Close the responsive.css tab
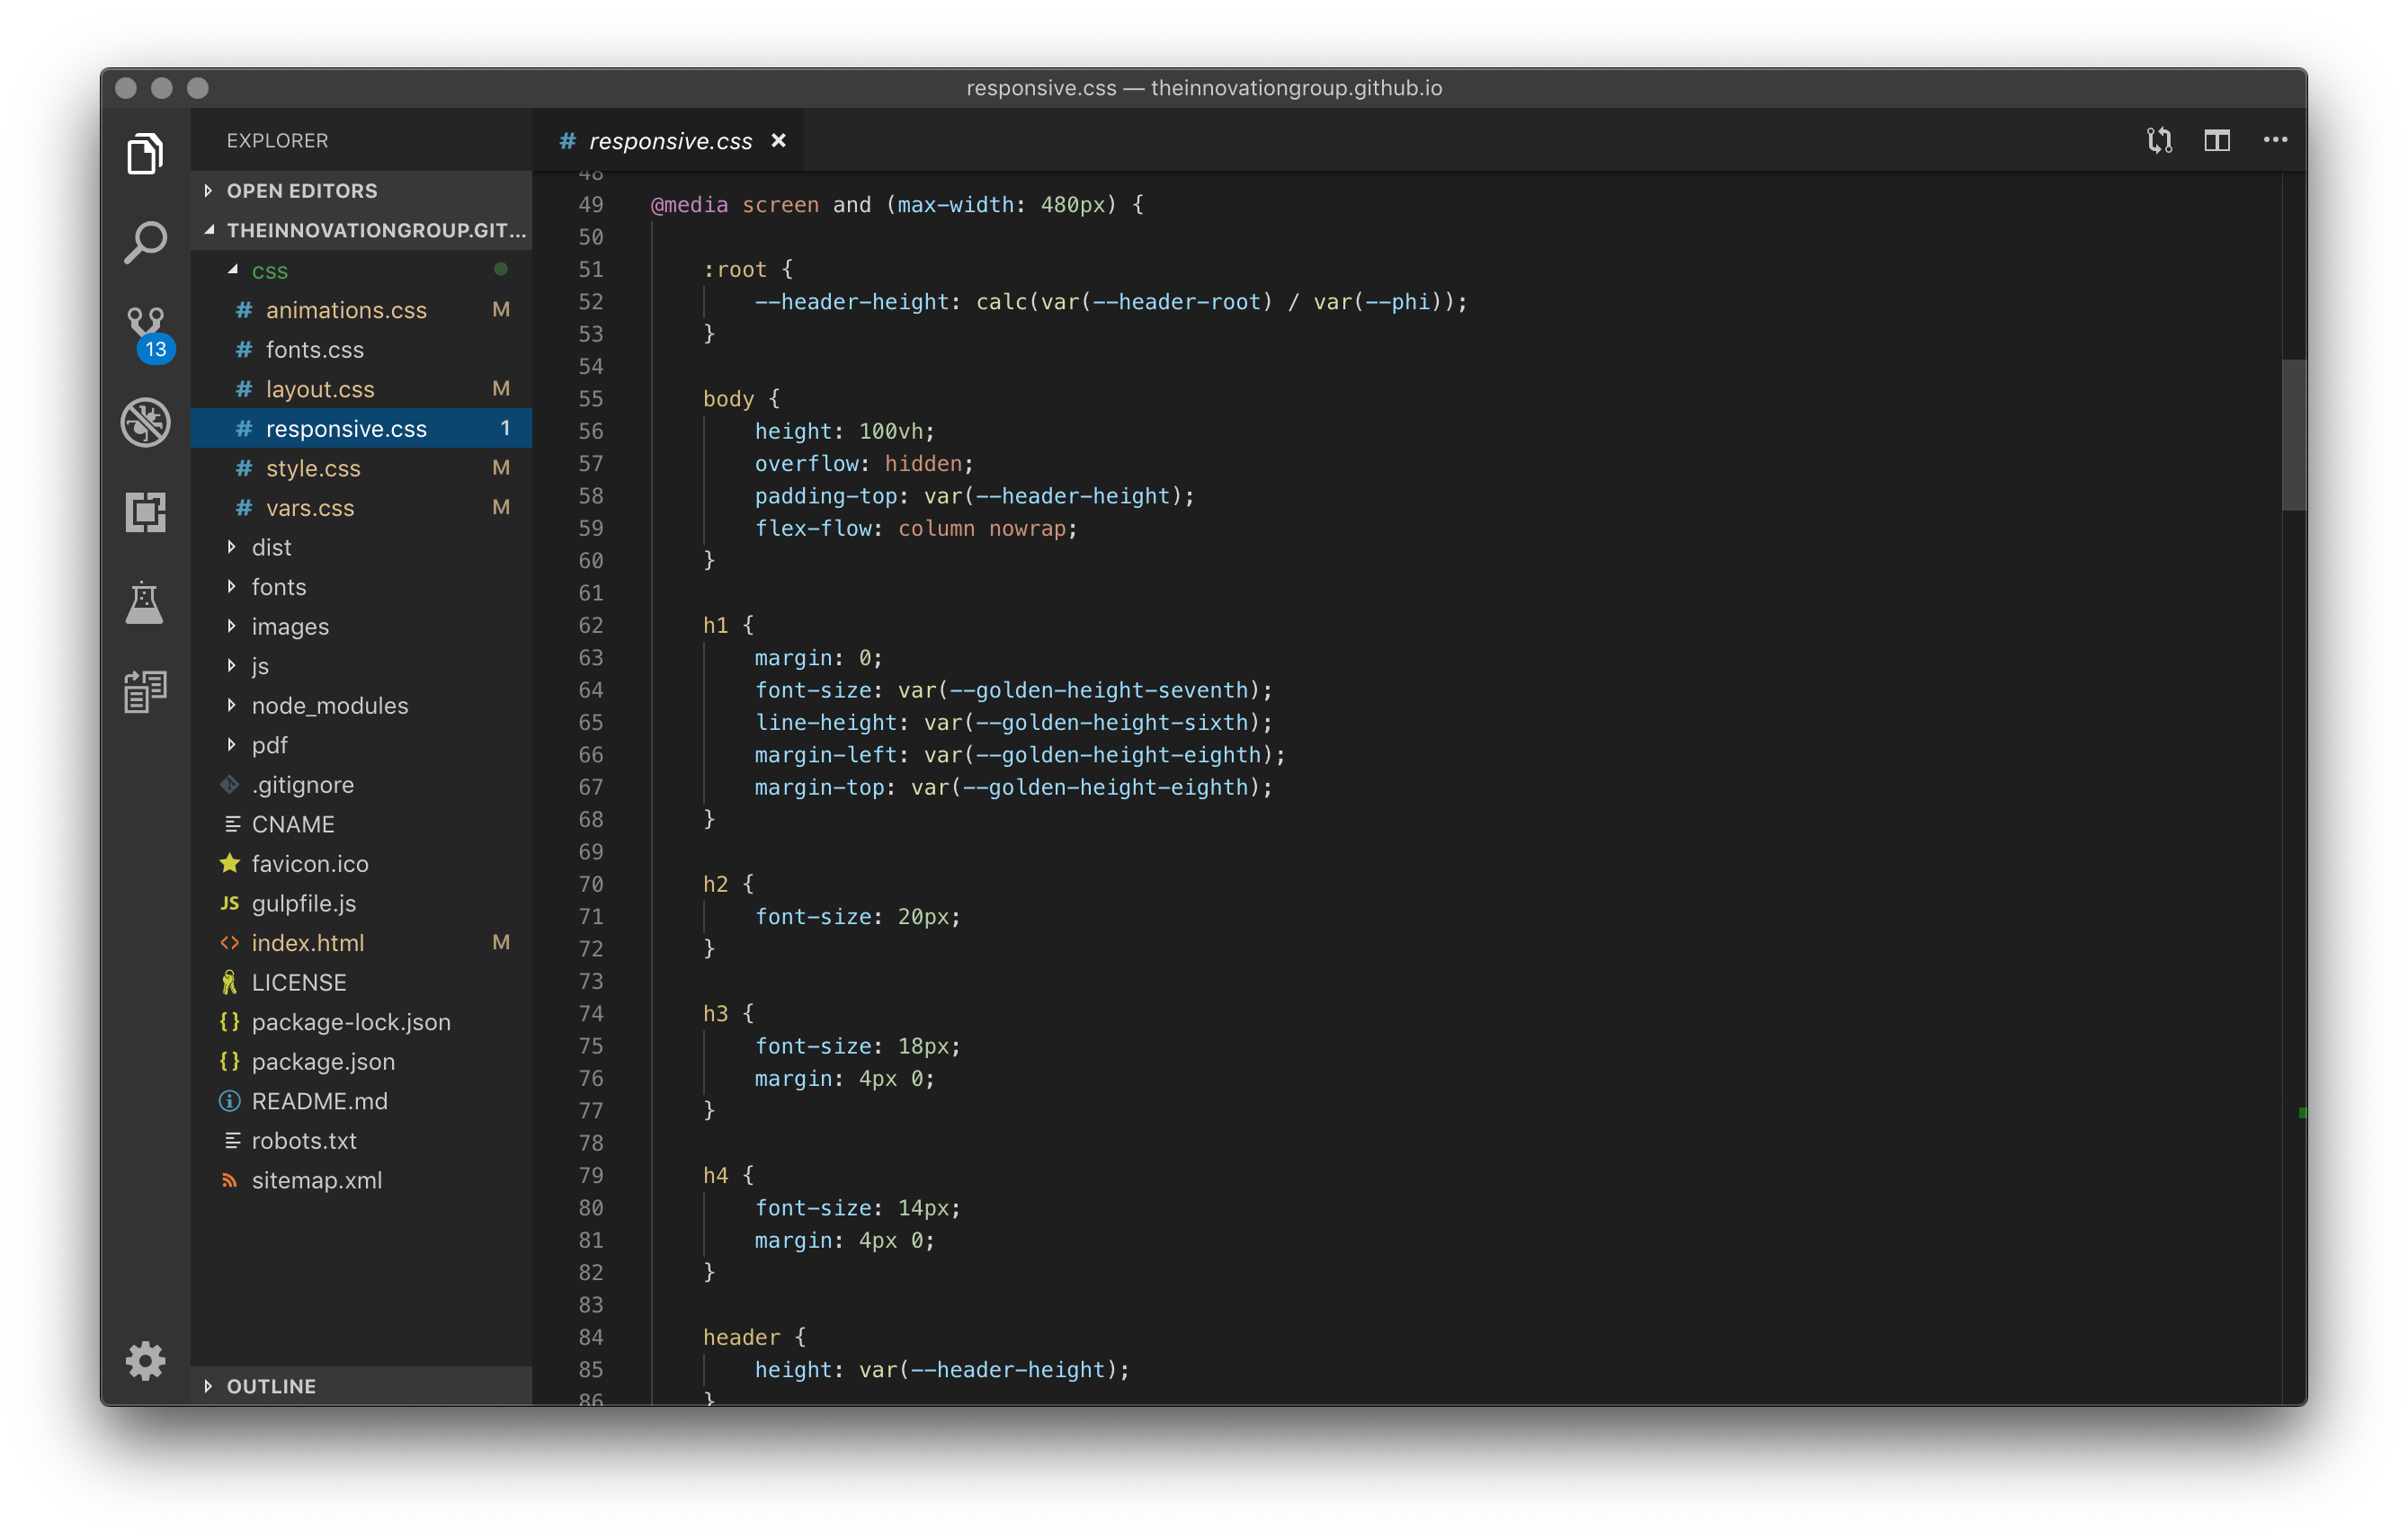The width and height of the screenshot is (2408, 1539). (x=779, y=141)
